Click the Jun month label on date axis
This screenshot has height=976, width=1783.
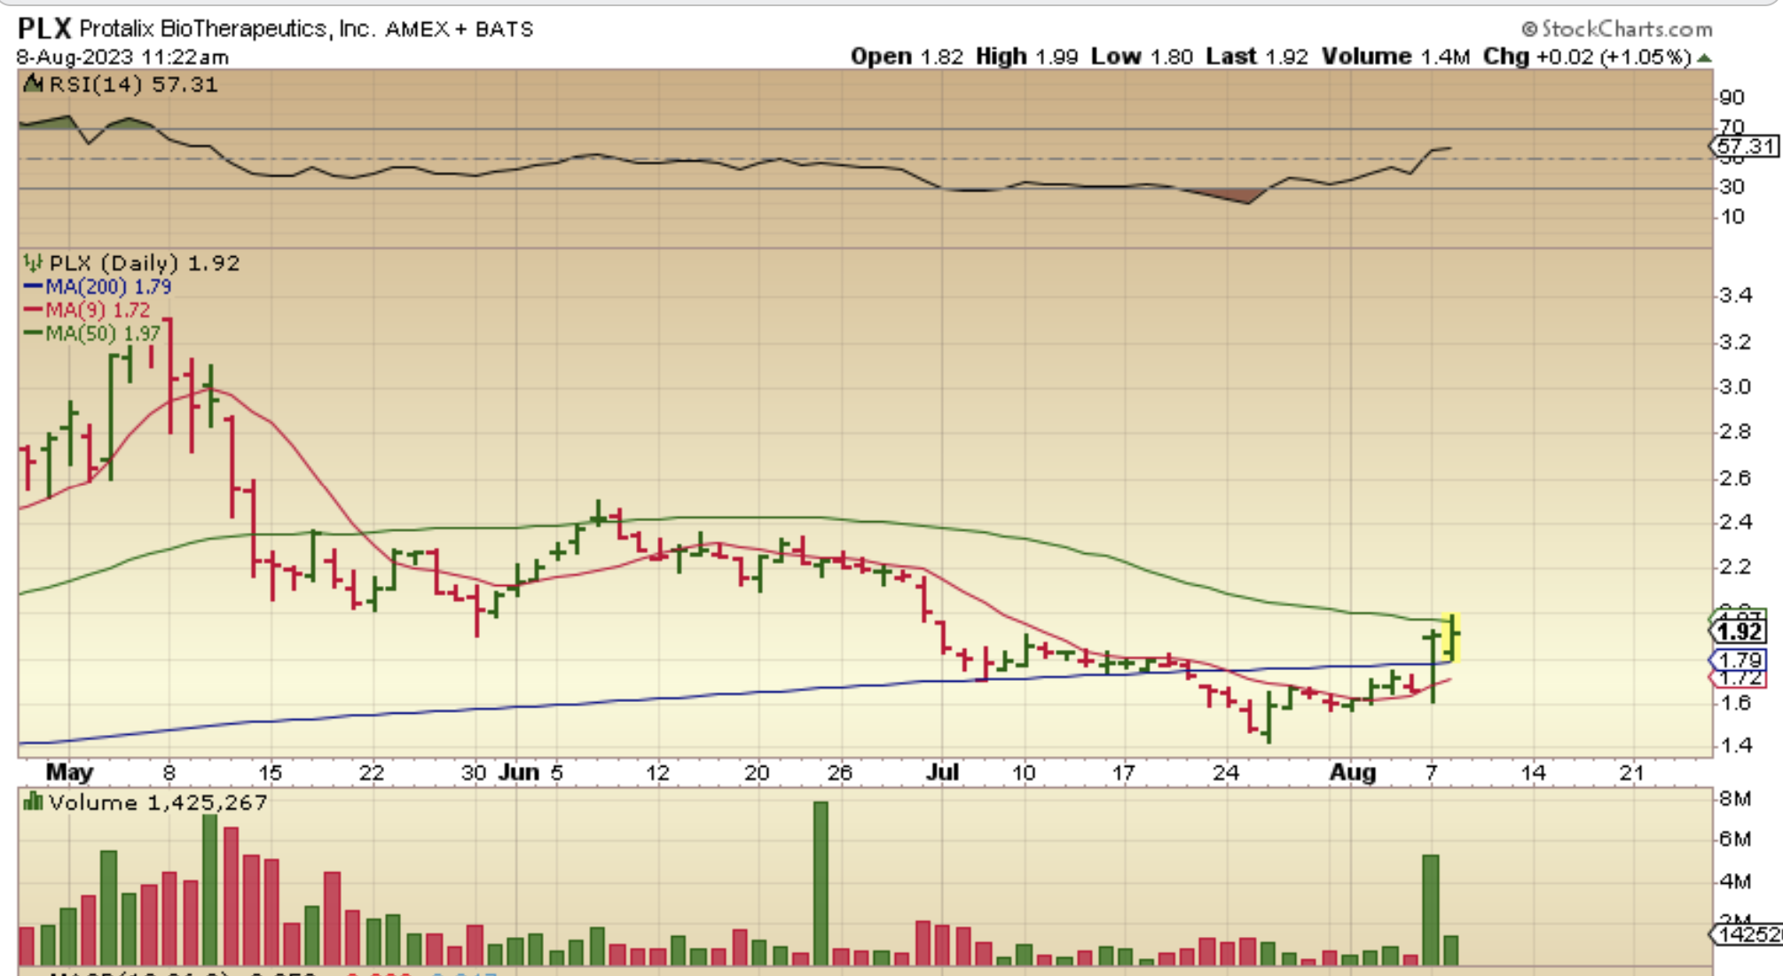point(519,772)
